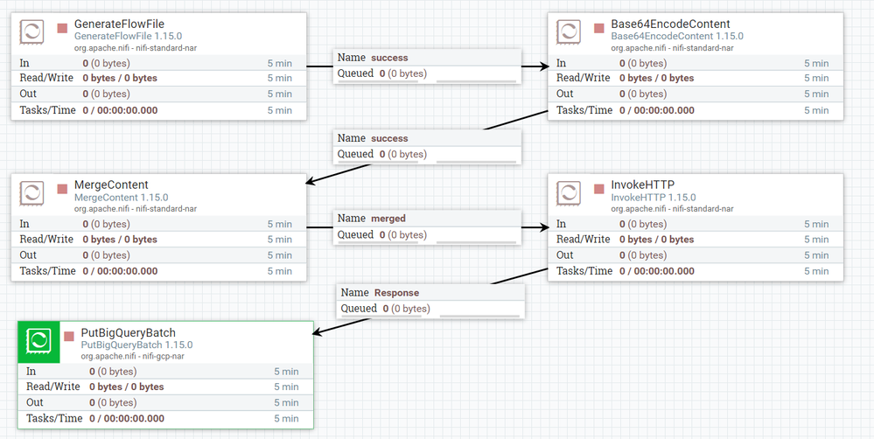Click InvokeHTTP's red stopped status indicator
The width and height of the screenshot is (874, 439).
click(x=599, y=189)
